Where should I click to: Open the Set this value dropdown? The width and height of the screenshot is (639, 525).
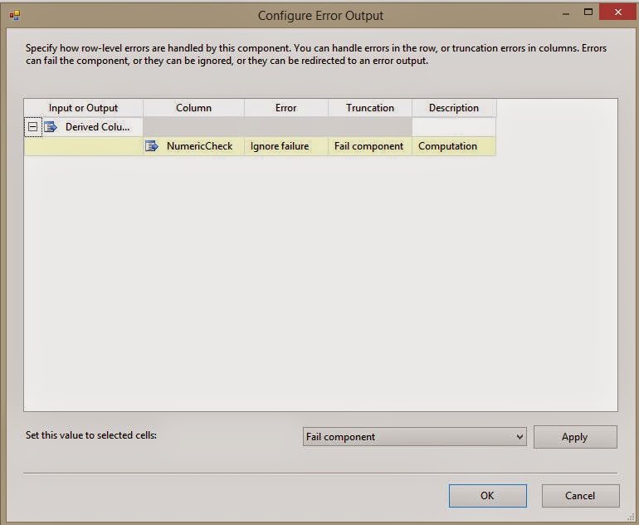coord(414,436)
